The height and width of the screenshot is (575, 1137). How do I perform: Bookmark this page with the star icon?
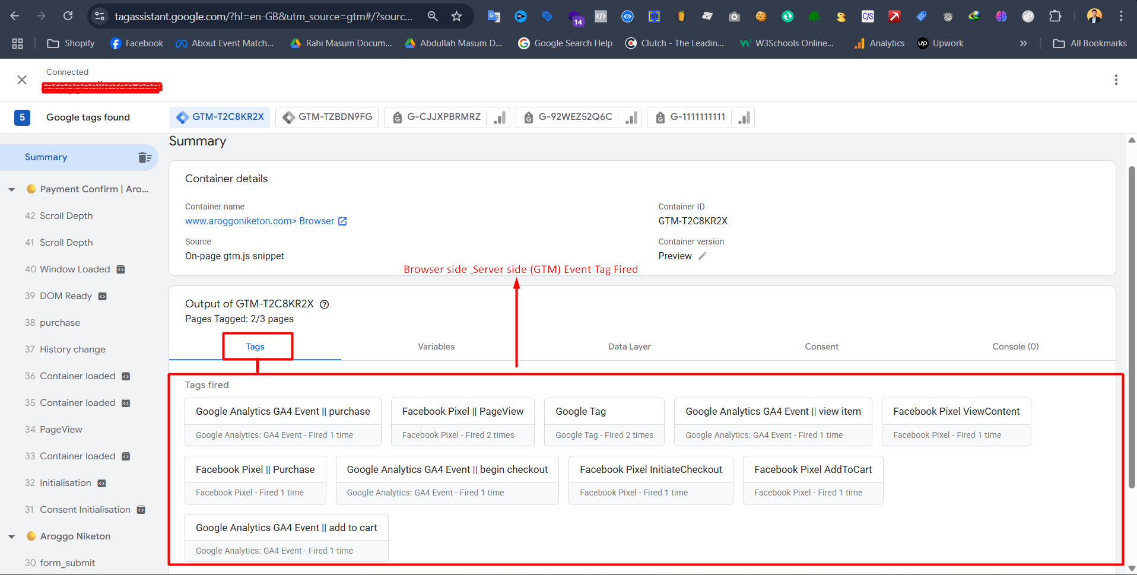(x=456, y=17)
